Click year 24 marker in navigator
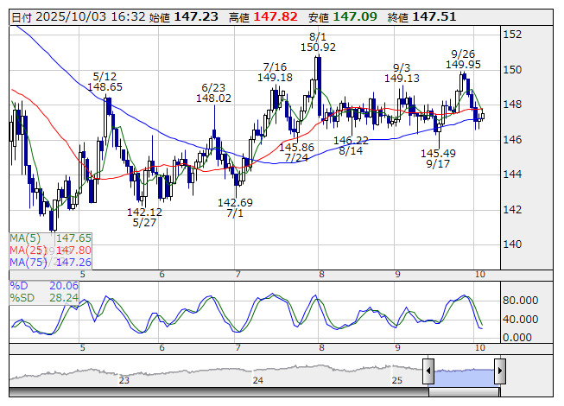This screenshot has height=406, width=564. coord(257,380)
